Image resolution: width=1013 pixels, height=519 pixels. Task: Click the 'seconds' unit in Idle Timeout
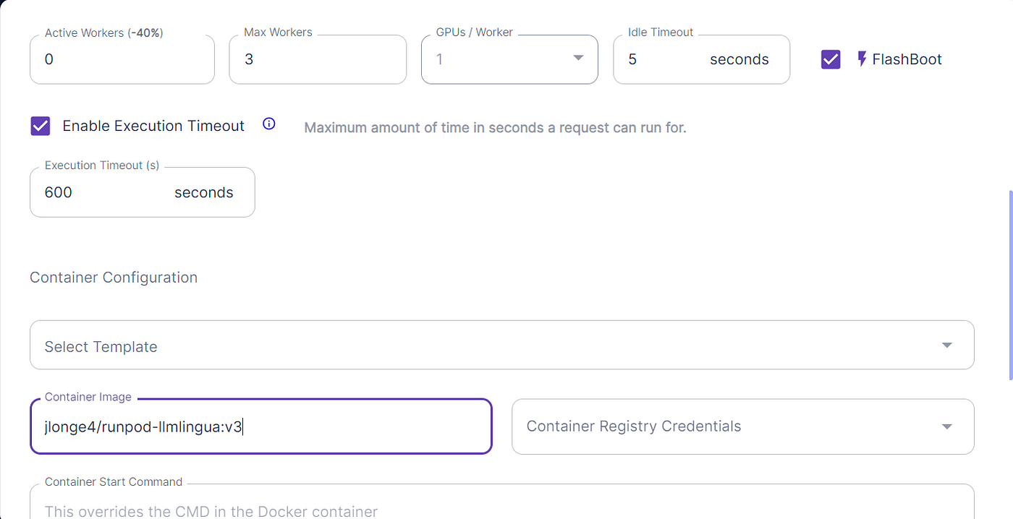(x=739, y=59)
